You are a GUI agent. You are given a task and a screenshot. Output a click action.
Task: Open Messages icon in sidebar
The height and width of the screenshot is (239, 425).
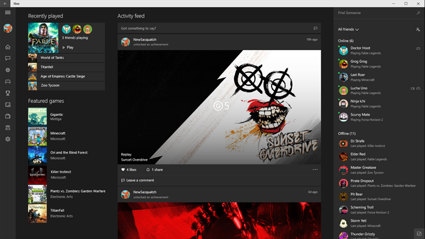coord(8,59)
